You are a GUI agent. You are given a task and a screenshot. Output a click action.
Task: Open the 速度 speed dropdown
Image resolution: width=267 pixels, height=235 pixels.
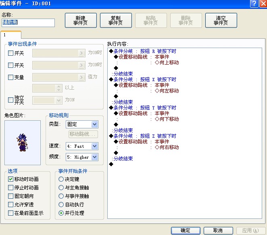(95, 146)
